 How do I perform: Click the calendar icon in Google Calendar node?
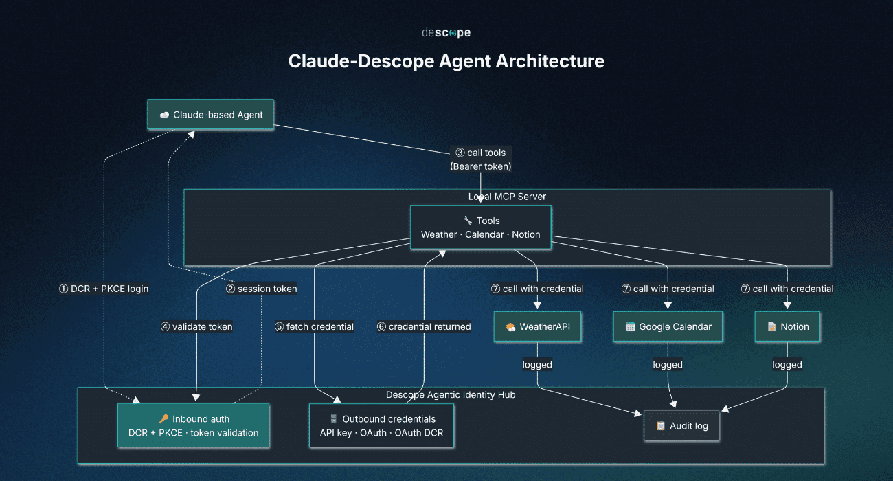click(x=630, y=327)
